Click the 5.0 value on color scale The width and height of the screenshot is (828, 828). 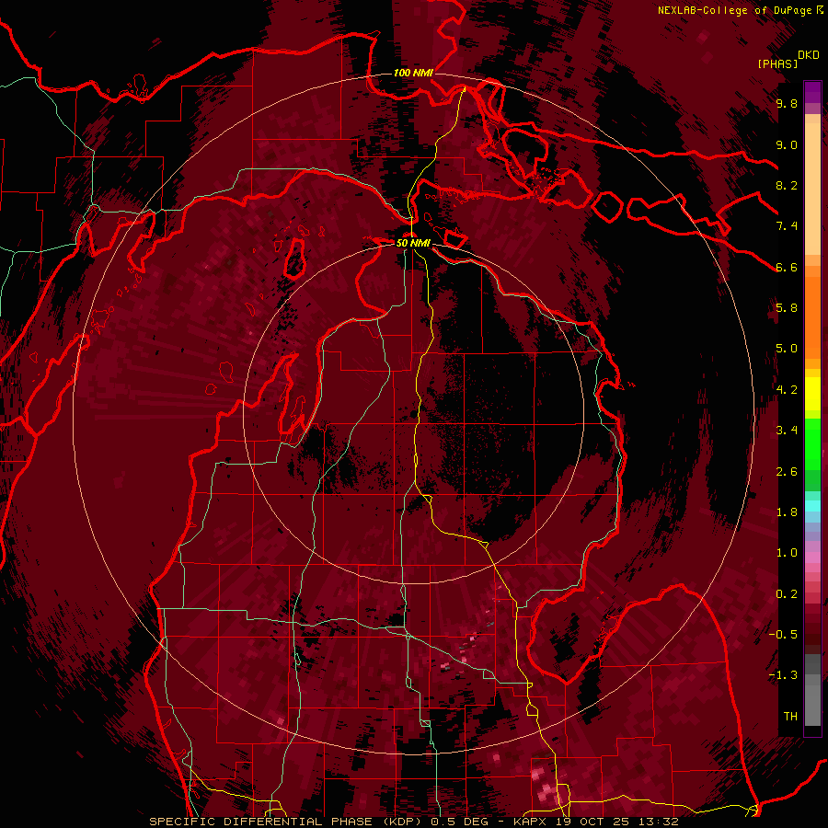pyautogui.click(x=787, y=349)
